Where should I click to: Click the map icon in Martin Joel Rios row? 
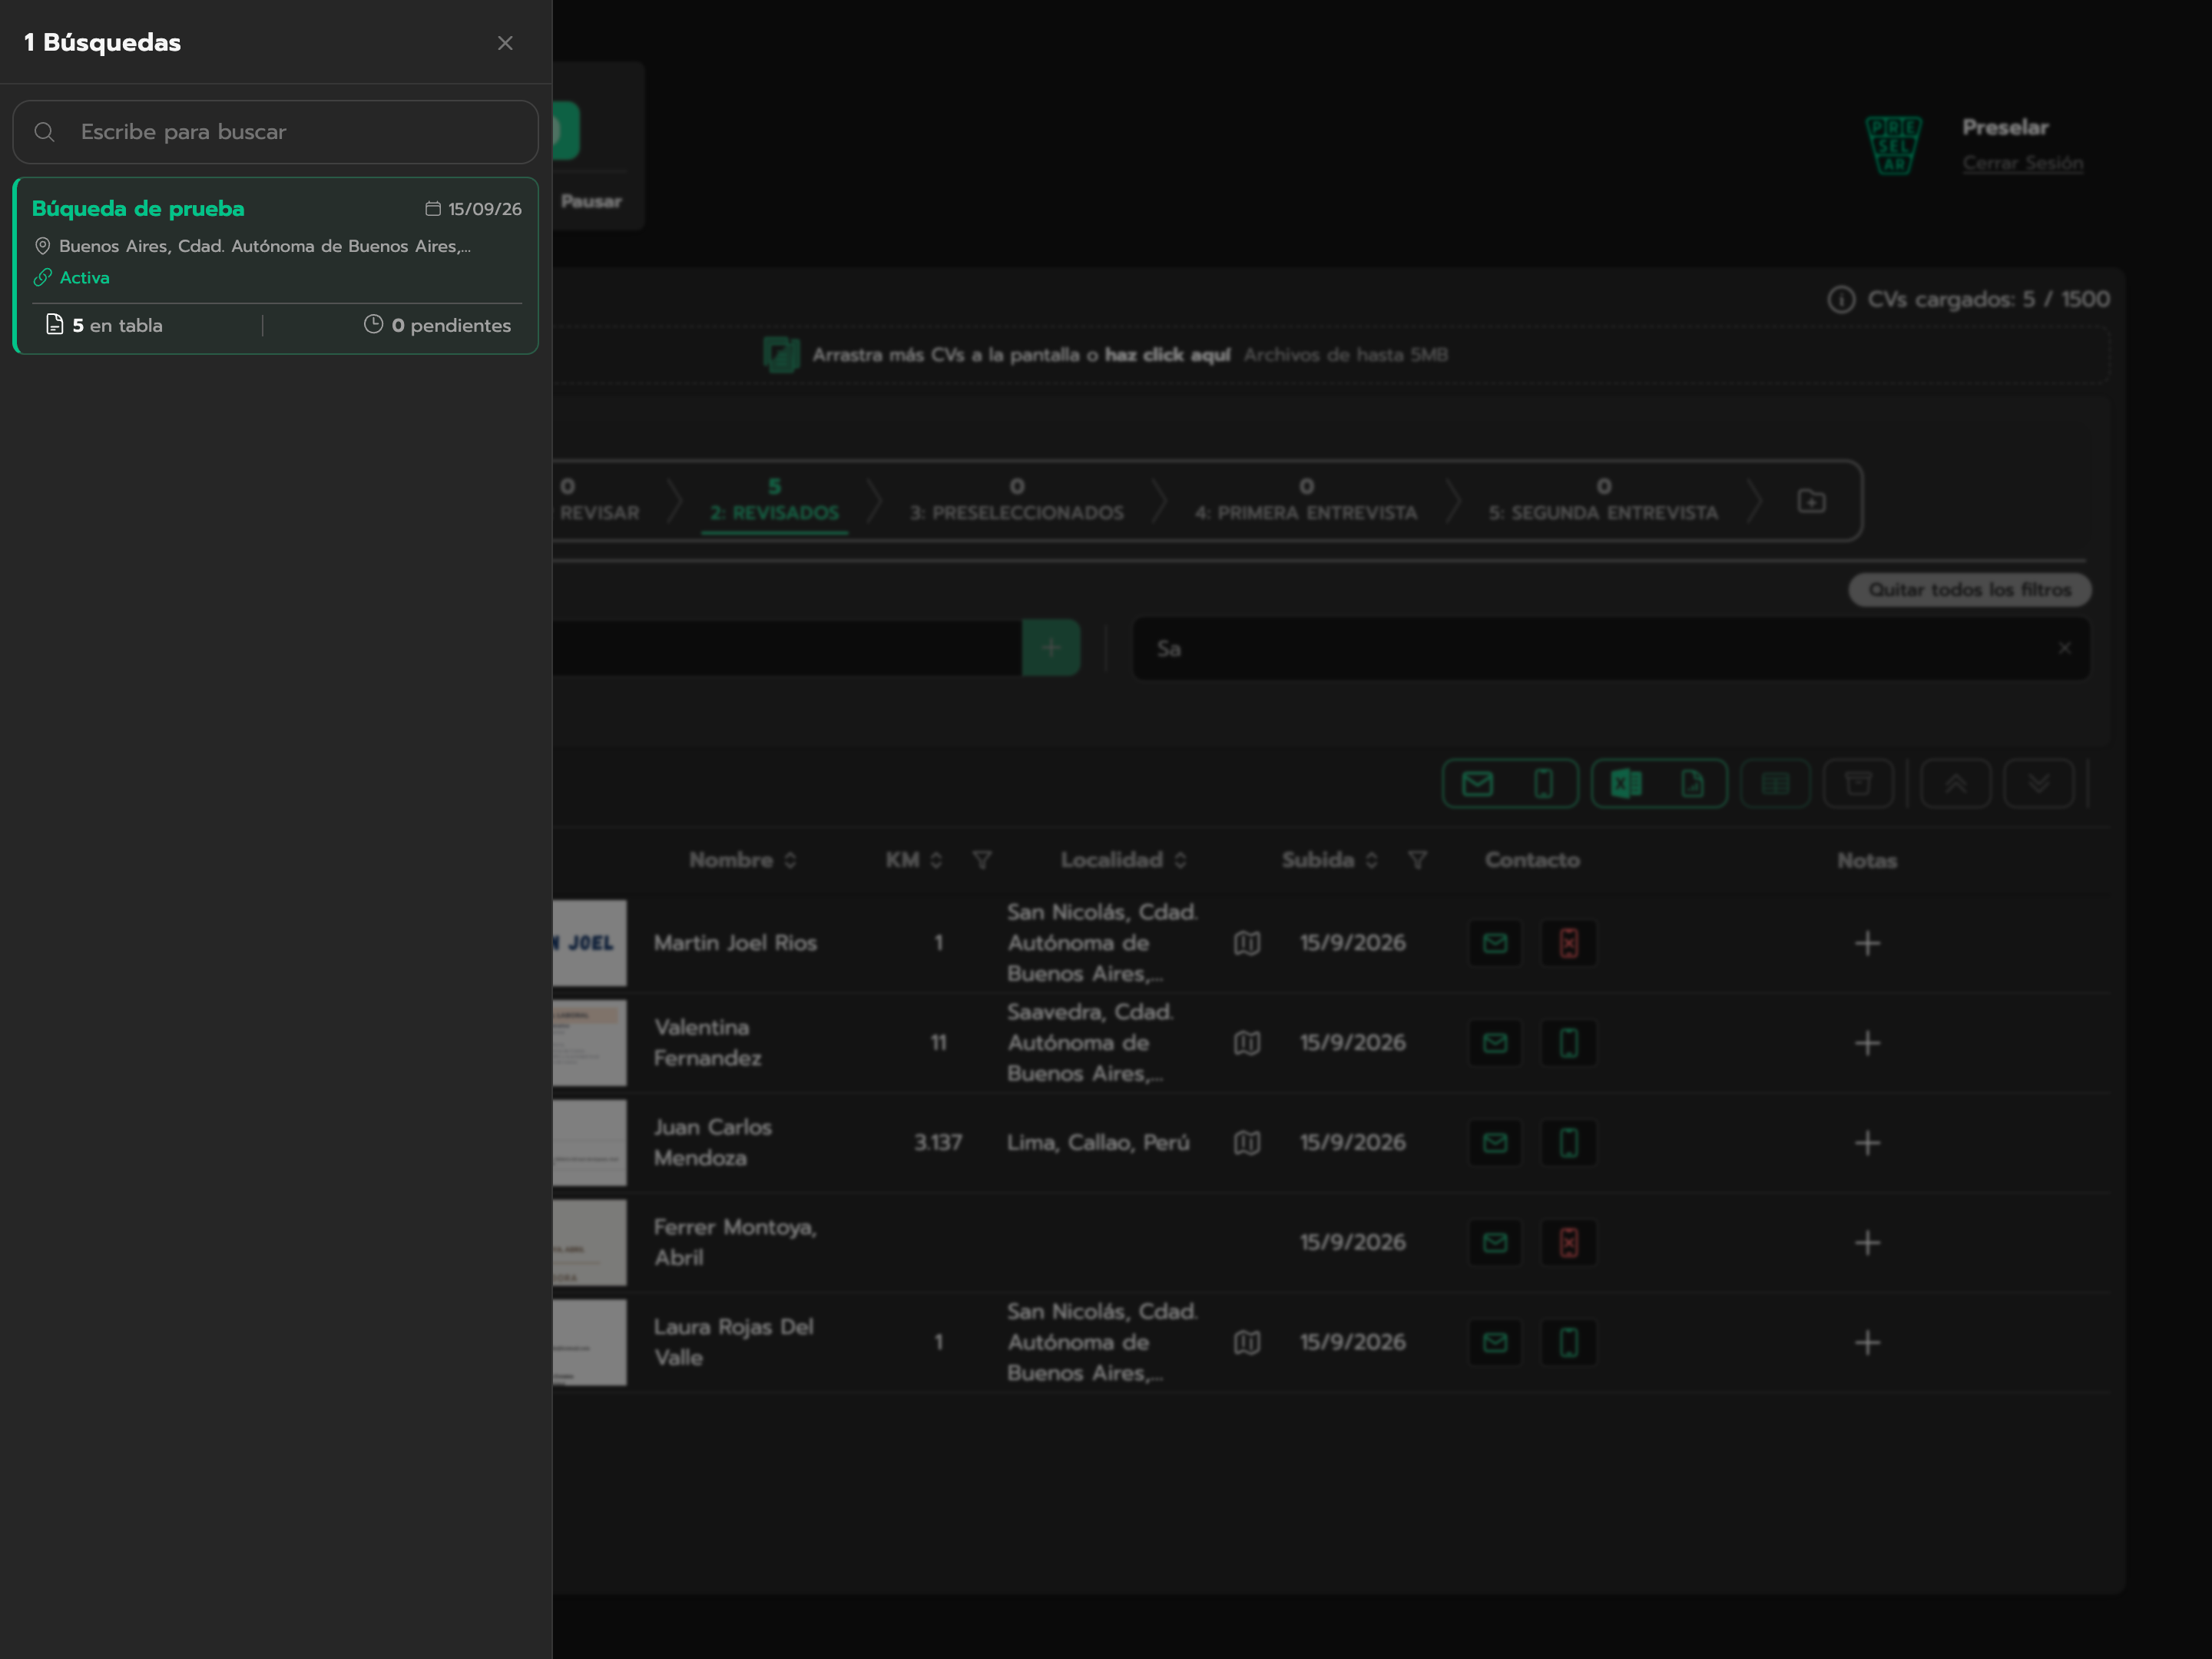(x=1246, y=943)
